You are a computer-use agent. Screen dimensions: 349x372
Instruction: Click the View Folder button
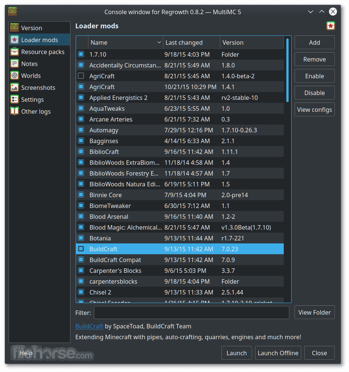pos(314,312)
